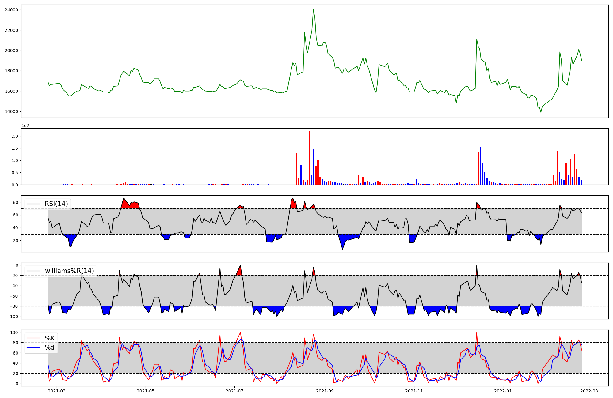
Task: Click the %d legend text
Action: point(50,347)
